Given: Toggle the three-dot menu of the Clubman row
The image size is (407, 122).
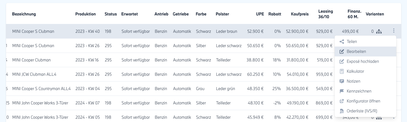Looking at the screenshot, I should (394, 31).
